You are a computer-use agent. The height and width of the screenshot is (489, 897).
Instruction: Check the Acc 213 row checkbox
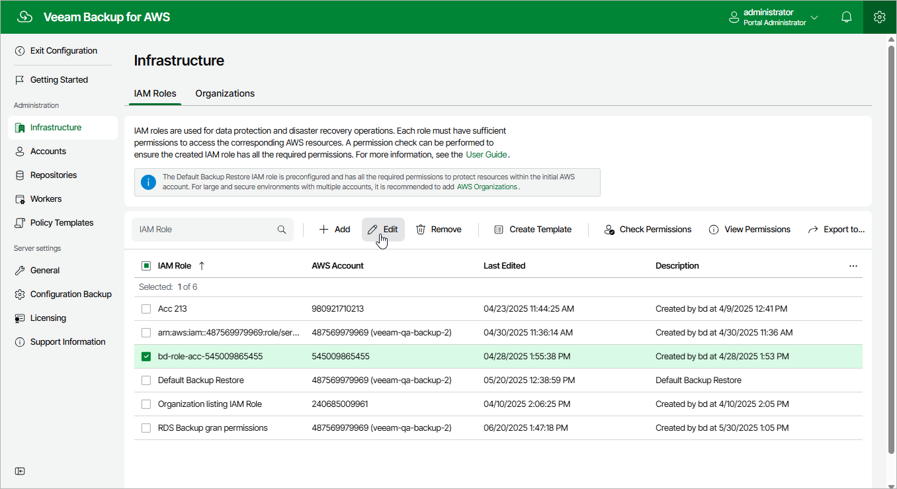[x=146, y=309]
